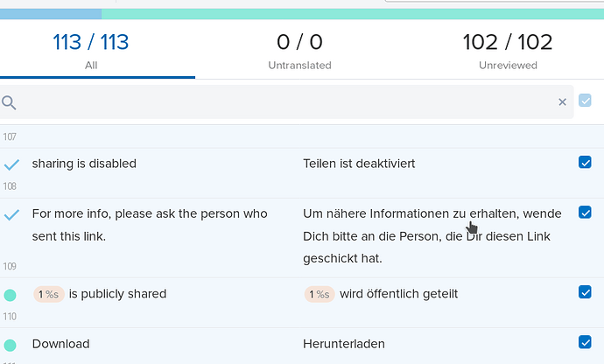The height and width of the screenshot is (364, 604).
Task: Toggle checkbox for the Herunterladen row
Action: pos(585,342)
